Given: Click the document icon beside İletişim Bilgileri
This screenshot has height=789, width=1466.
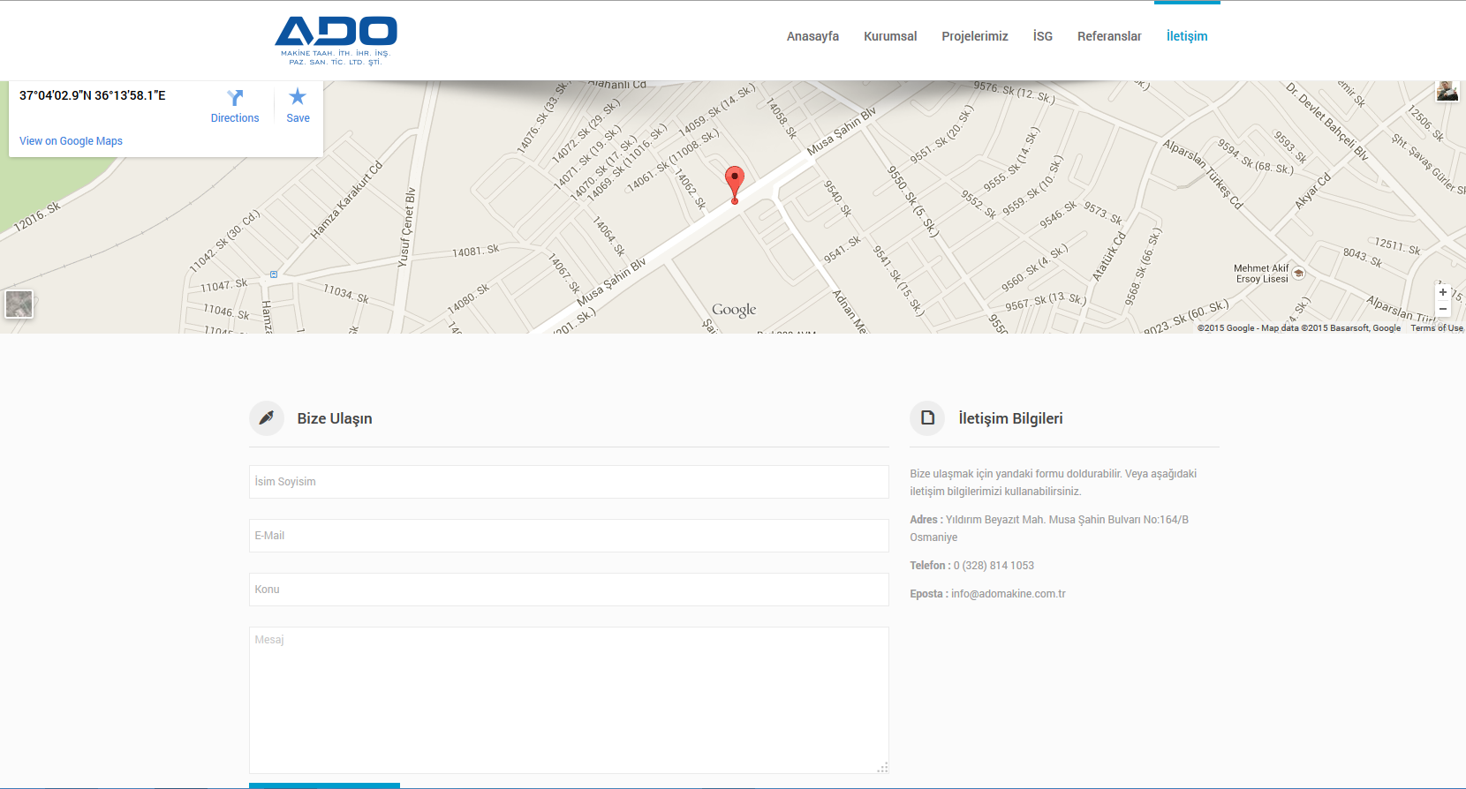Looking at the screenshot, I should click(x=927, y=418).
